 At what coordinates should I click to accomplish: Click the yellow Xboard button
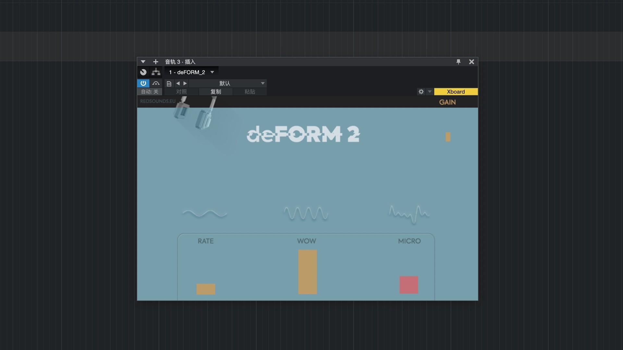tap(456, 92)
